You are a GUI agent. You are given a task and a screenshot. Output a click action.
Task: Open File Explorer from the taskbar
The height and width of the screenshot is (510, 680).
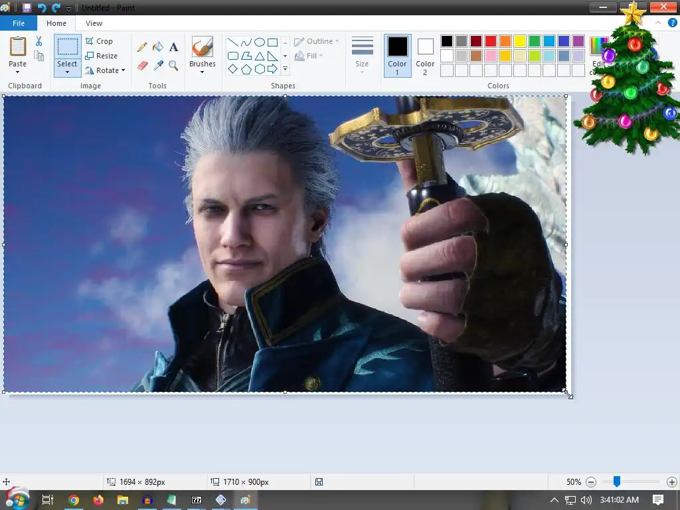pos(123,500)
